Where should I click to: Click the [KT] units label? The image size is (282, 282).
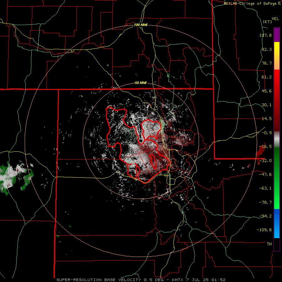268,22
